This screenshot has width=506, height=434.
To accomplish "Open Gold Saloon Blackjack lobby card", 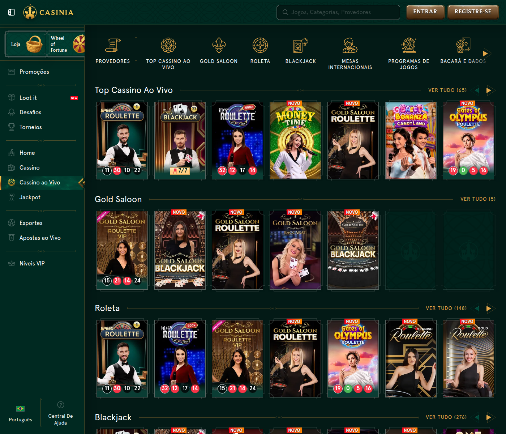I will pos(353,250).
